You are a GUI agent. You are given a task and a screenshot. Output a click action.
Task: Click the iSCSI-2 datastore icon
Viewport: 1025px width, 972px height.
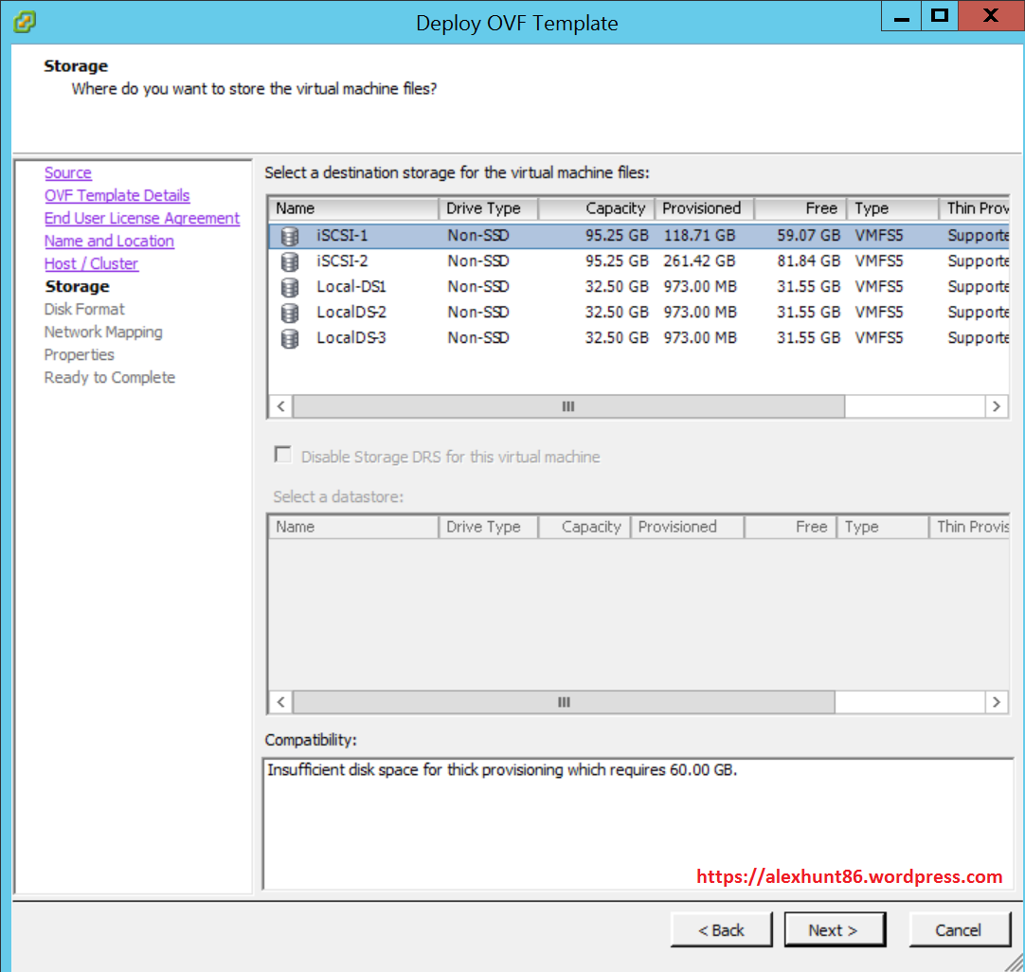(290, 261)
